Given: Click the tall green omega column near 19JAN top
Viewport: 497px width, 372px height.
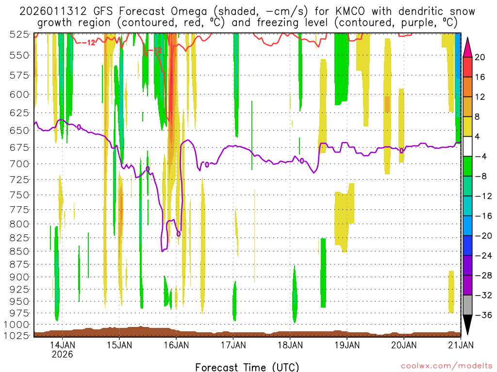Looking at the screenshot, I should pyautogui.click(x=342, y=68).
